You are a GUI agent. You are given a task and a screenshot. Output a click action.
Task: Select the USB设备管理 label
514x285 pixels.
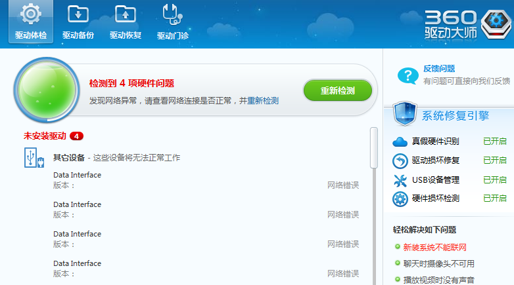click(x=435, y=180)
